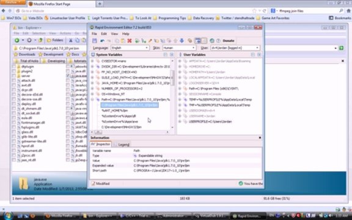Open the File menu in Rapid Environment Editor
The height and width of the screenshot is (220, 352).
[x=94, y=34]
